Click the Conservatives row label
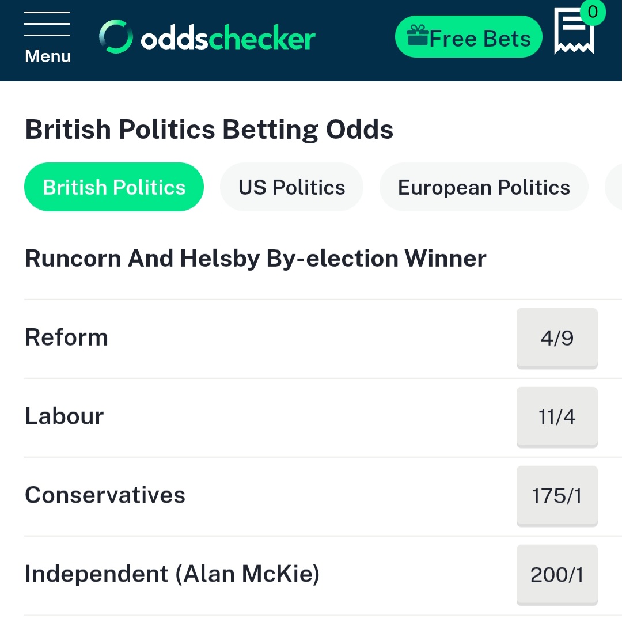Viewport: 622px width, 622px height. pos(105,495)
